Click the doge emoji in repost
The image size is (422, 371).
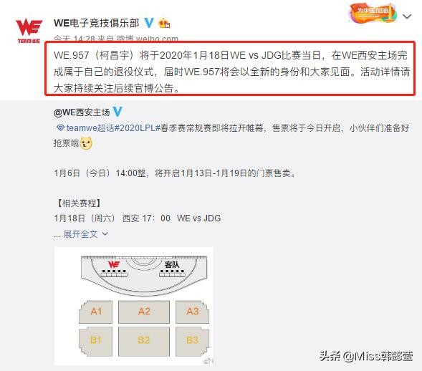point(86,143)
